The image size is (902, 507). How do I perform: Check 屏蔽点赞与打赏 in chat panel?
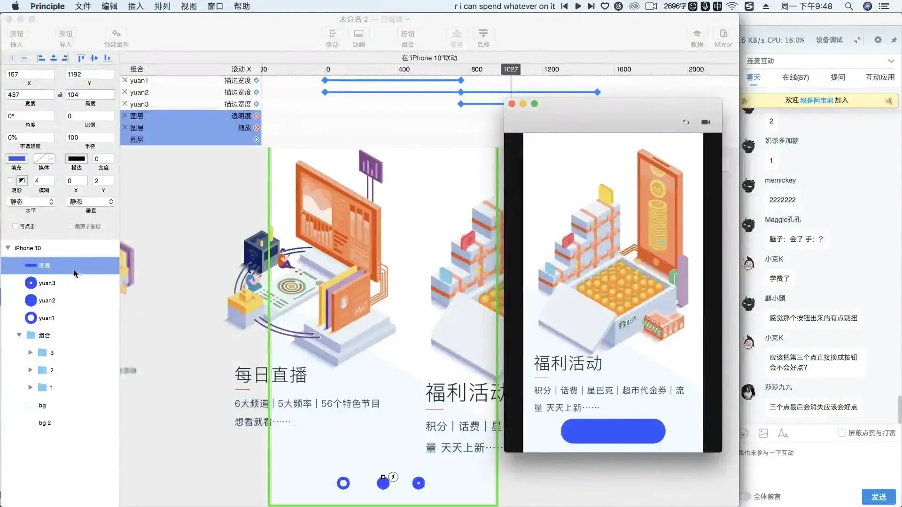[841, 432]
